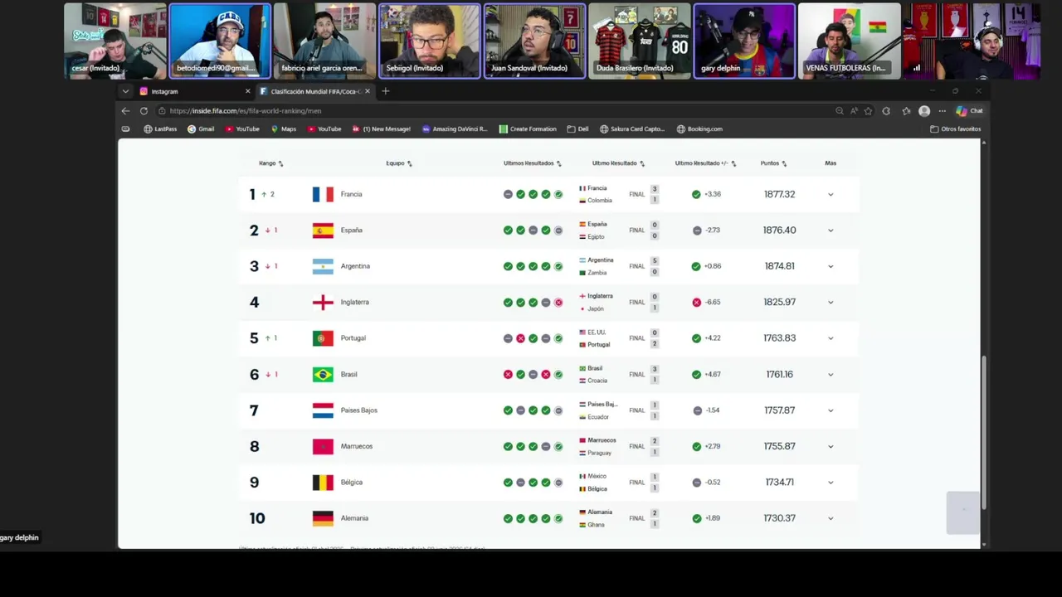Open the new tab plus button
1062x597 pixels.
385,91
